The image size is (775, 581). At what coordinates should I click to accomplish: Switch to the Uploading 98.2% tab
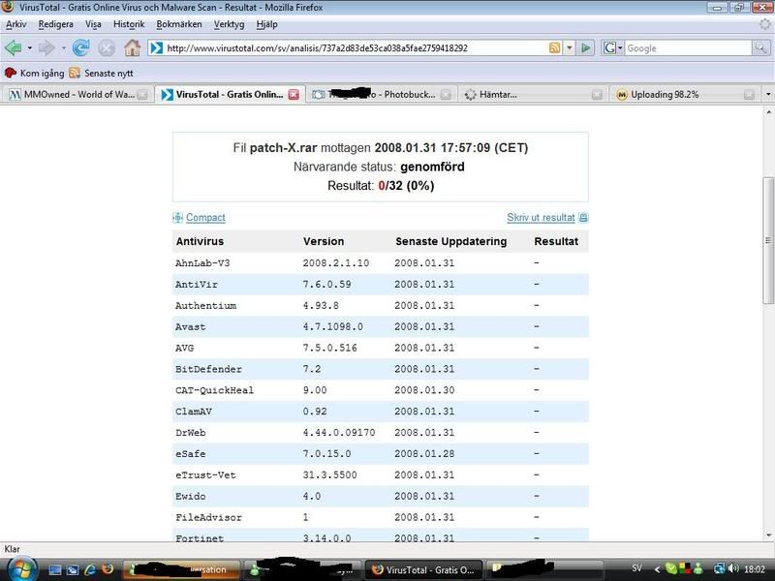click(685, 94)
